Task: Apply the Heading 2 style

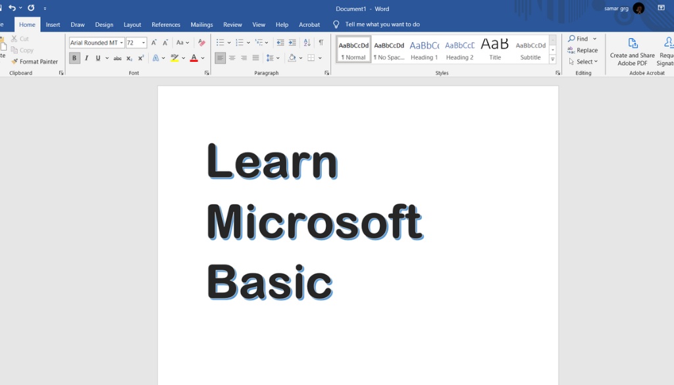Action: pos(459,50)
